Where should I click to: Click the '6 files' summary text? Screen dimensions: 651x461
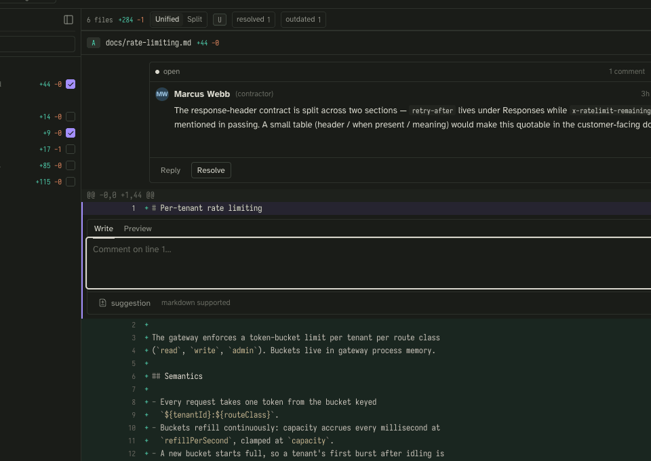[100, 20]
